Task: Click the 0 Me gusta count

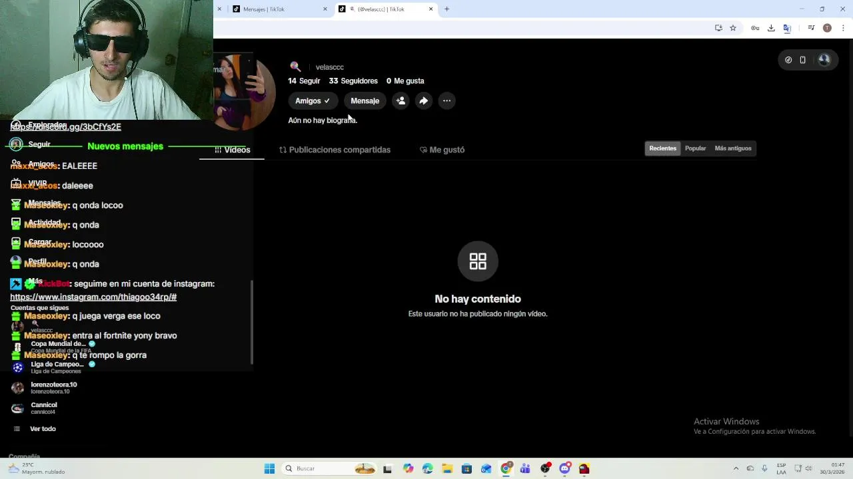Action: pos(405,81)
